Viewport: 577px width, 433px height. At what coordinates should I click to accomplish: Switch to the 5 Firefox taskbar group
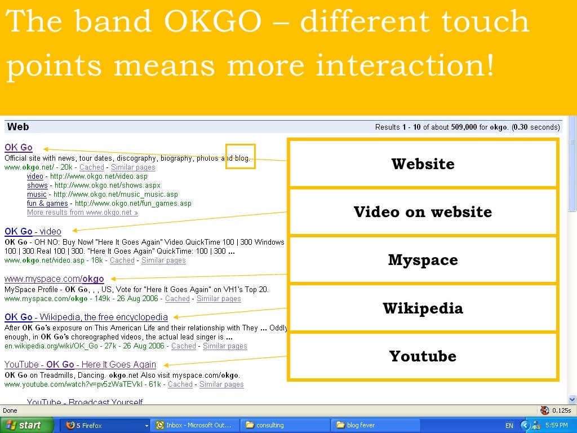pos(104,425)
